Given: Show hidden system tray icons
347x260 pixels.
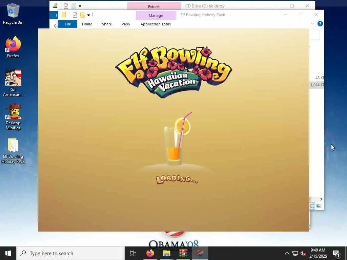Looking at the screenshot, I should 287,253.
